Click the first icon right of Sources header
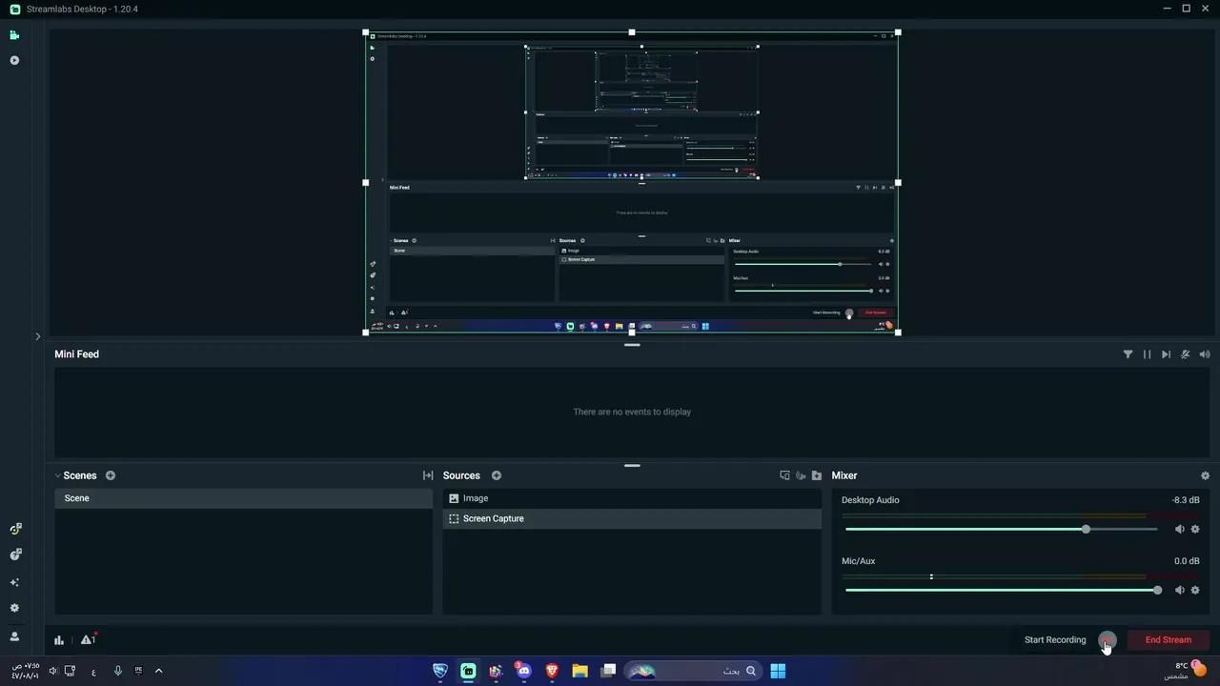Image resolution: width=1220 pixels, height=686 pixels. click(x=784, y=475)
